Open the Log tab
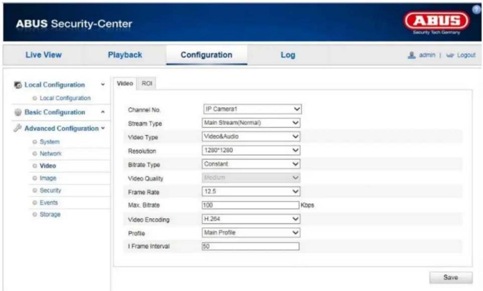 pyautogui.click(x=288, y=55)
